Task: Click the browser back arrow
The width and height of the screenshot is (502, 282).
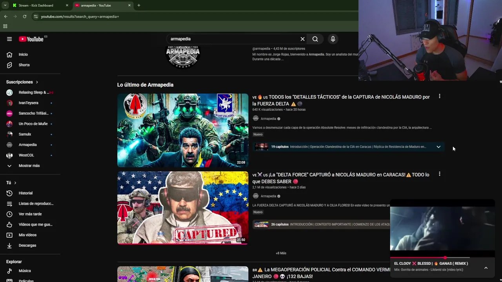Action: tap(5, 16)
